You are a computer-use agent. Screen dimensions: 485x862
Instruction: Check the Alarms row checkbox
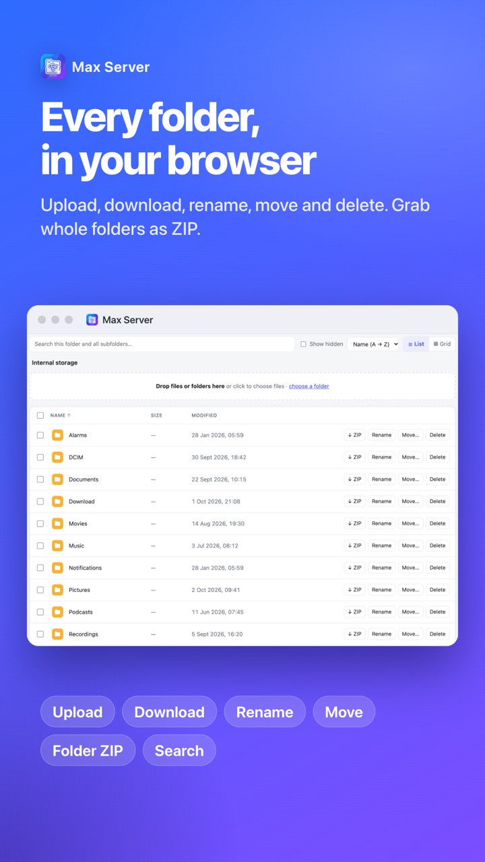[40, 435]
